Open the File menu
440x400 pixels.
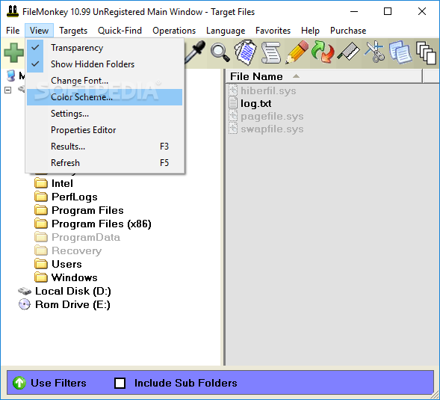coord(13,31)
